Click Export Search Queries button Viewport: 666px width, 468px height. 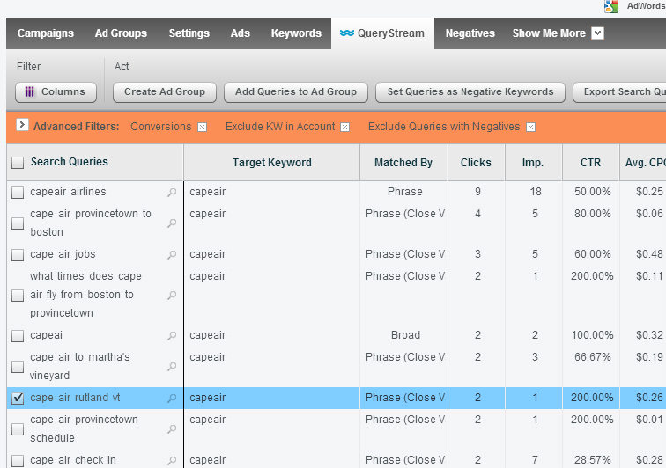coord(619,92)
